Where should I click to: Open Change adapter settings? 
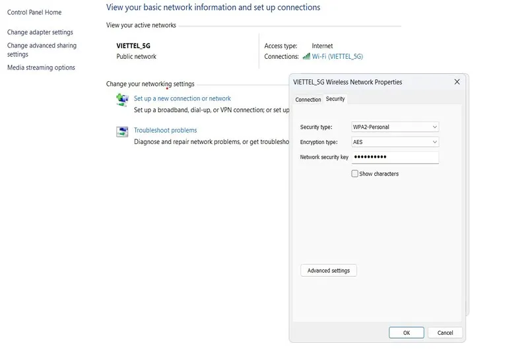pyautogui.click(x=40, y=32)
